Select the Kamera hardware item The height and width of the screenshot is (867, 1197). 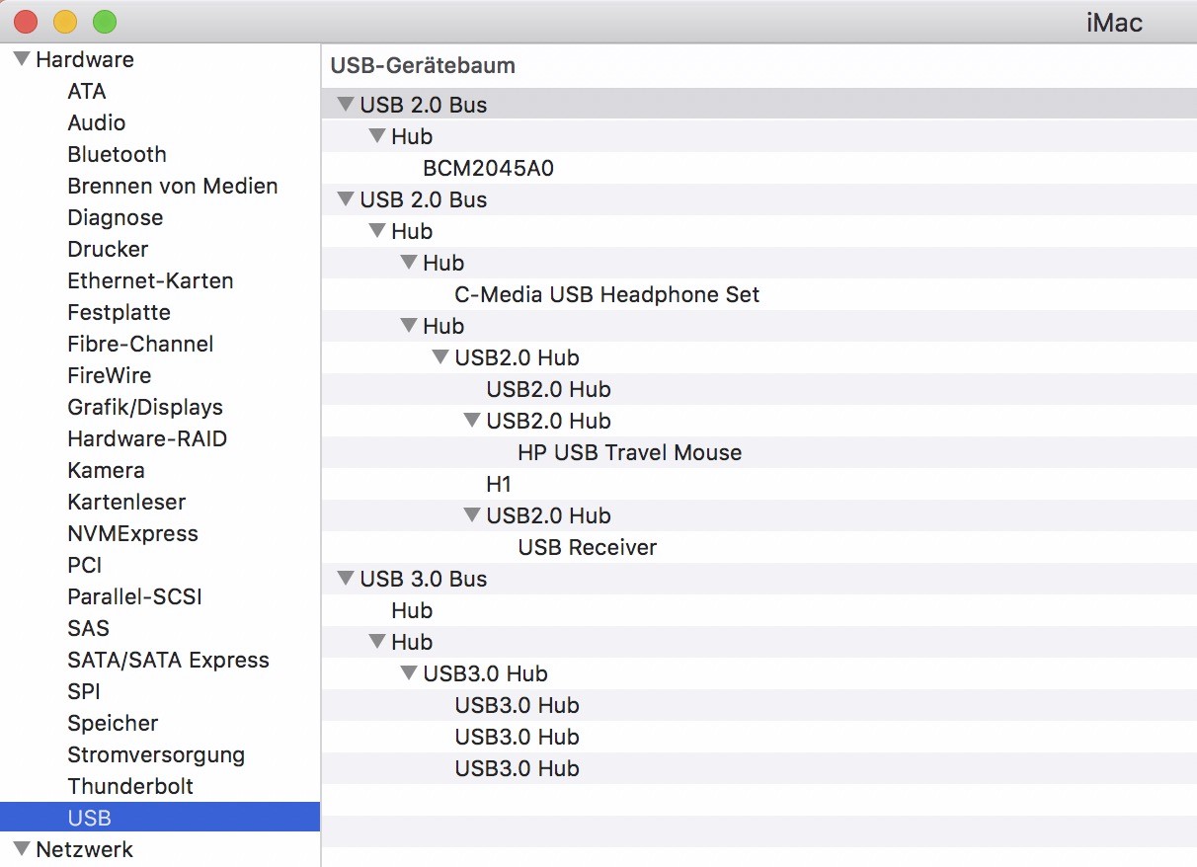tap(106, 471)
